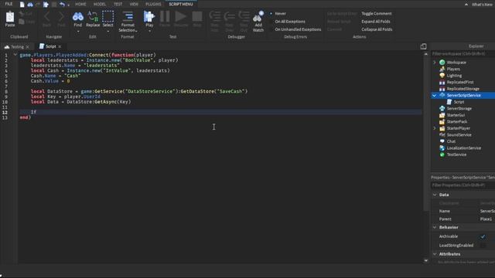Select the Workspace icon in Explorer
Viewport: 495px width, 278px height.
coord(442,63)
